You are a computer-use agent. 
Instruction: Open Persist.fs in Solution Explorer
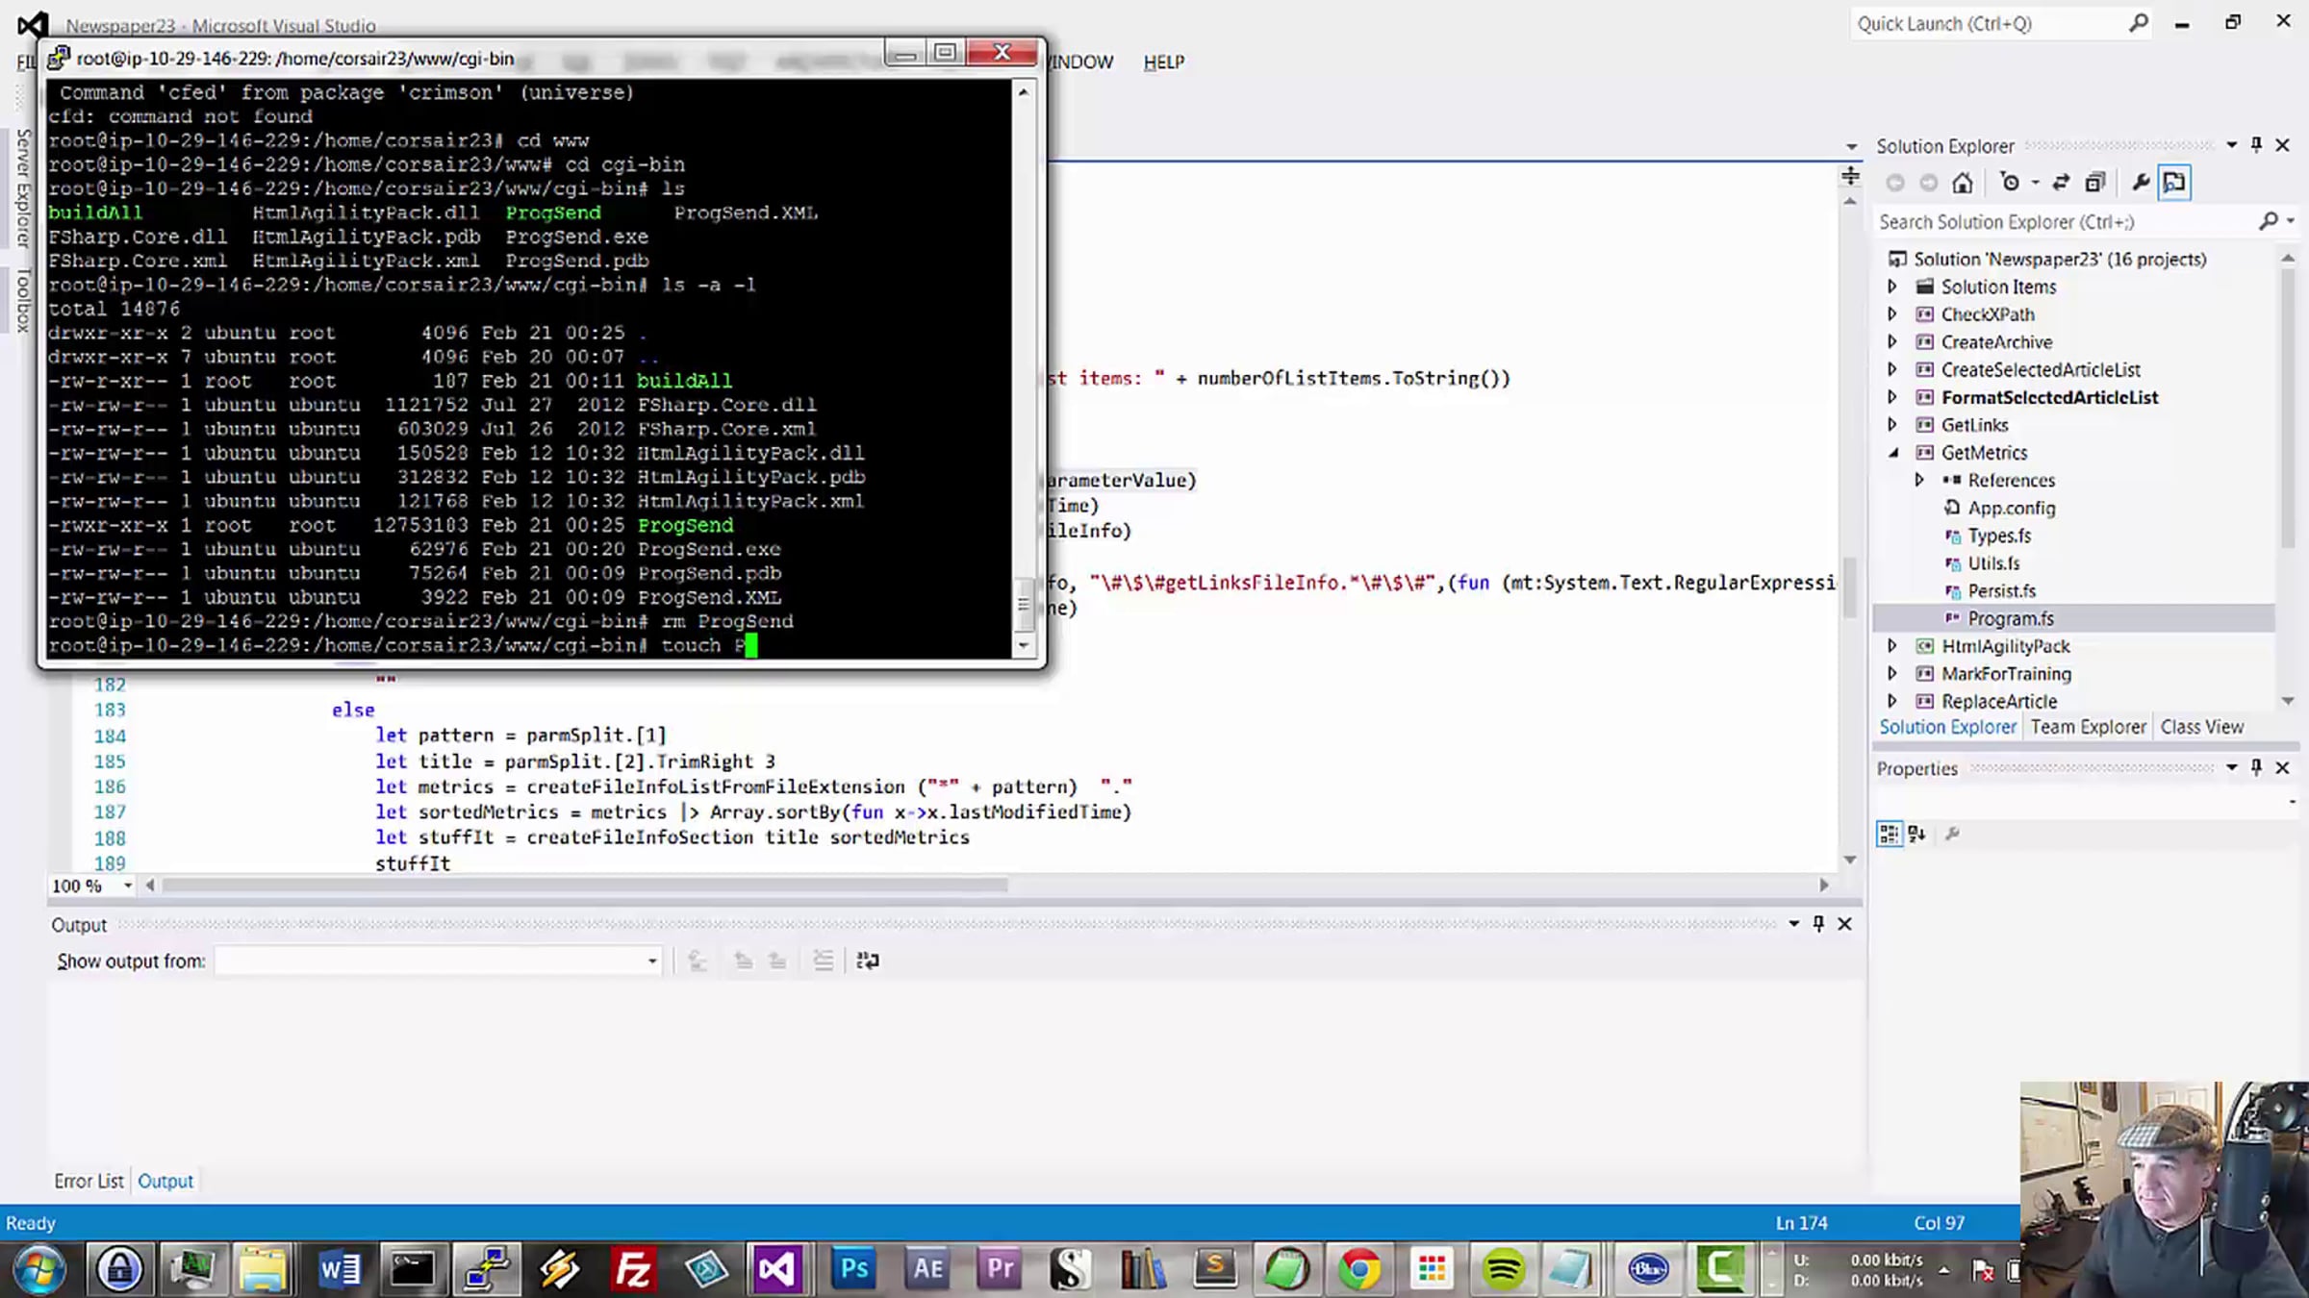2001,591
